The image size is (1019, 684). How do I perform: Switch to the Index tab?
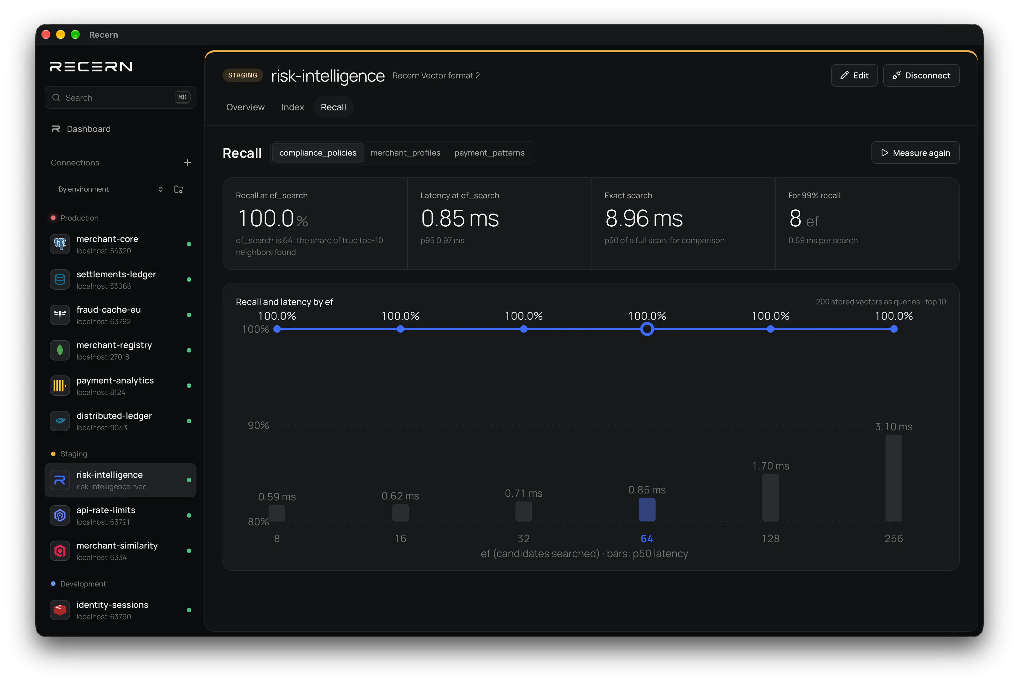292,107
